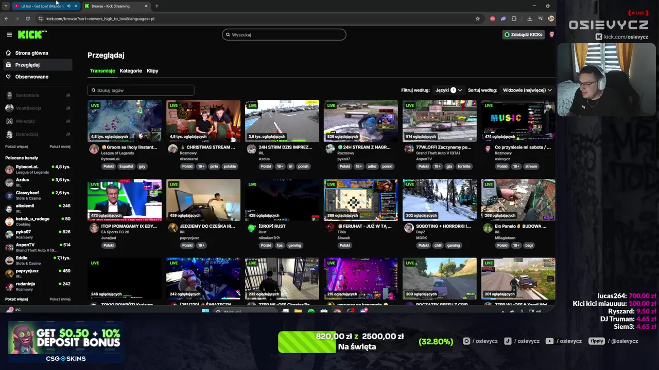659x370 pixels.
Task: Click the KICK logo
Action: 32,34
